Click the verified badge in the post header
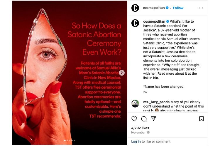 tap(167, 8)
